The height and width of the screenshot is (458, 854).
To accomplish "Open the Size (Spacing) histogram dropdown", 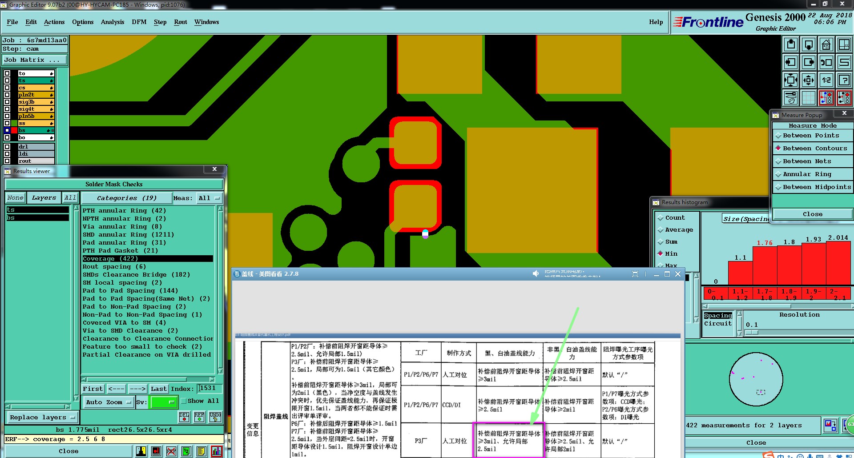I will [745, 219].
